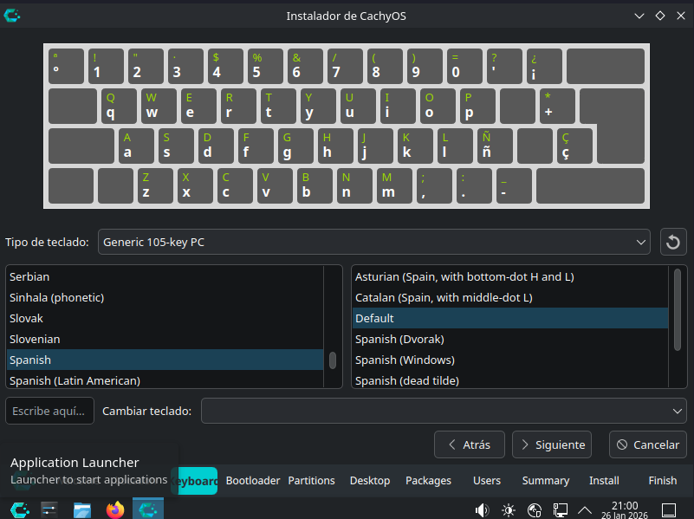Expand the hidden system tray arrow

[585, 509]
